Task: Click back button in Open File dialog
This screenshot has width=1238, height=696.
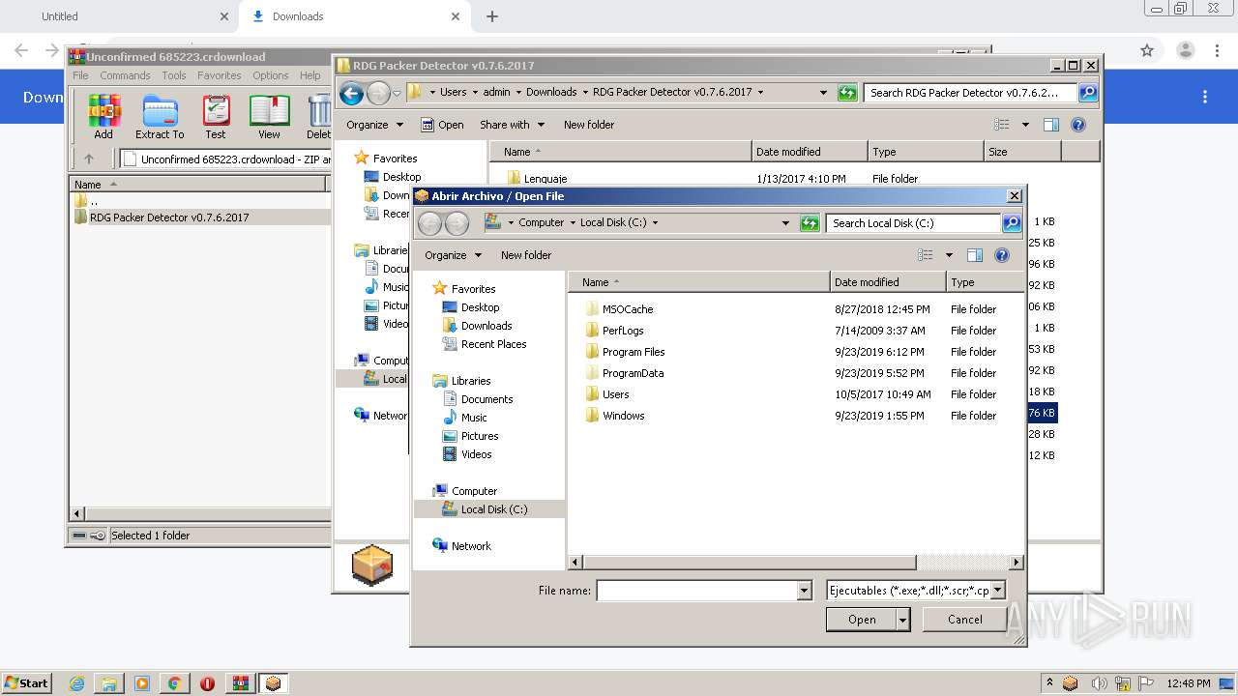Action: point(429,223)
